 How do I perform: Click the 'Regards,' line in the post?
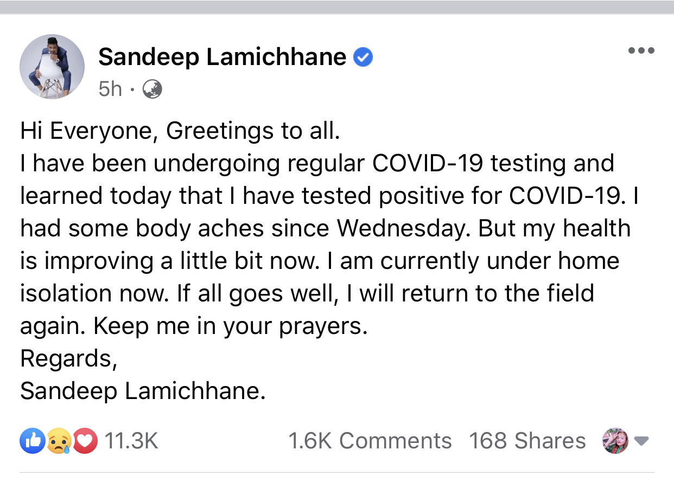[68, 358]
